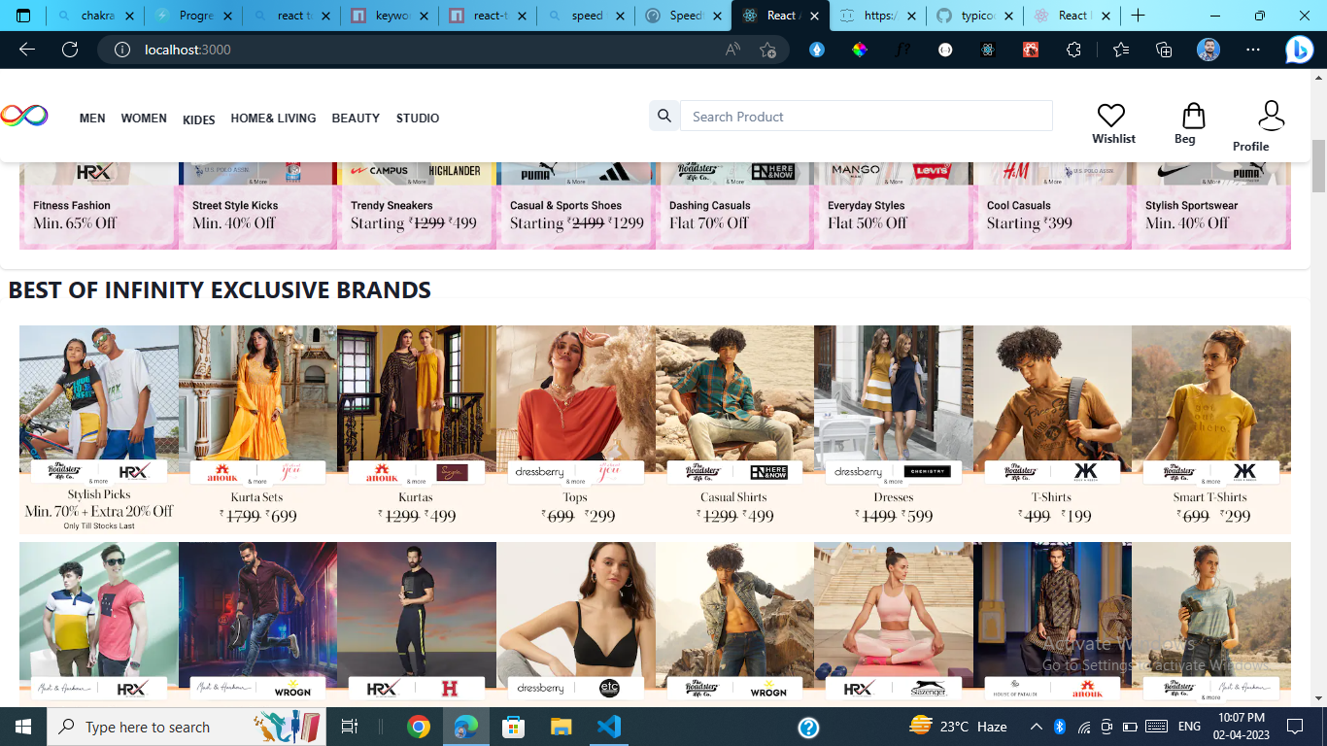The image size is (1327, 746).
Task: Open the Trendy Sneakers offer card
Action: click(417, 206)
